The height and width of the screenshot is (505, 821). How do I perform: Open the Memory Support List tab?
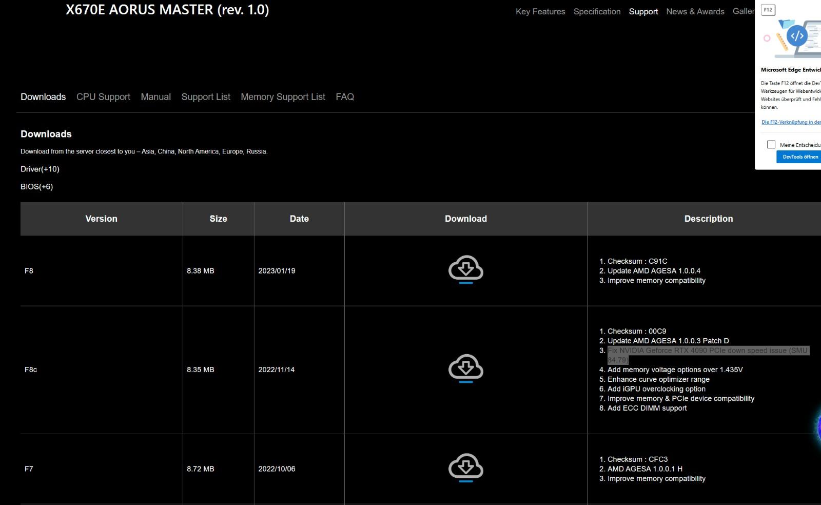tap(283, 96)
